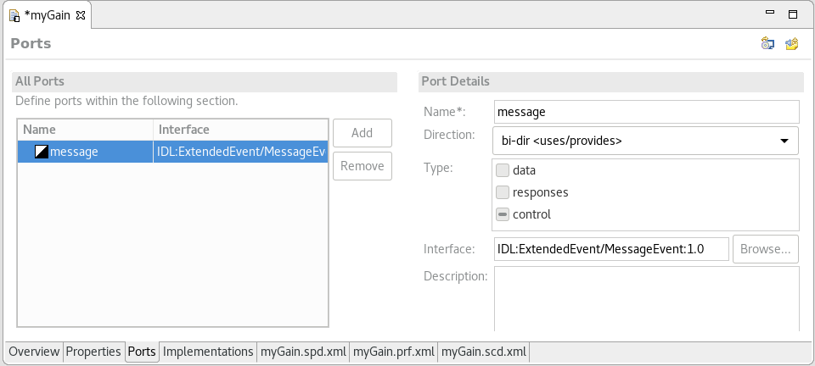
Task: Go to the myGain.scd.xml tab
Action: (x=483, y=352)
